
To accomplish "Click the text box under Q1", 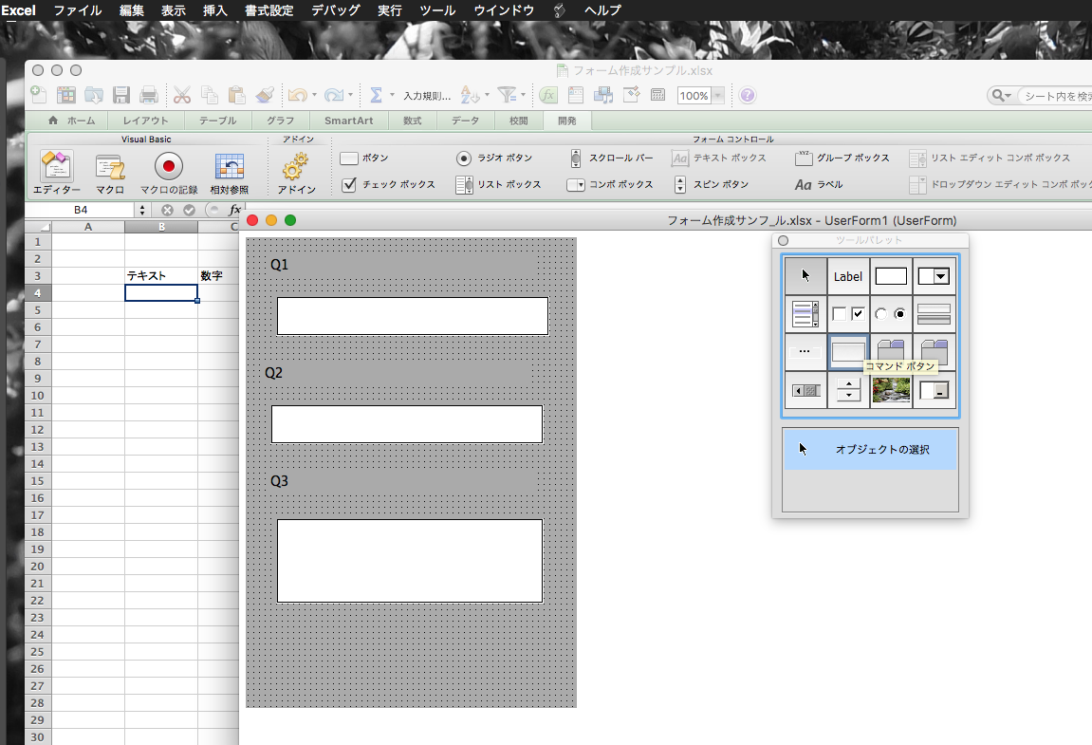I will click(x=412, y=316).
